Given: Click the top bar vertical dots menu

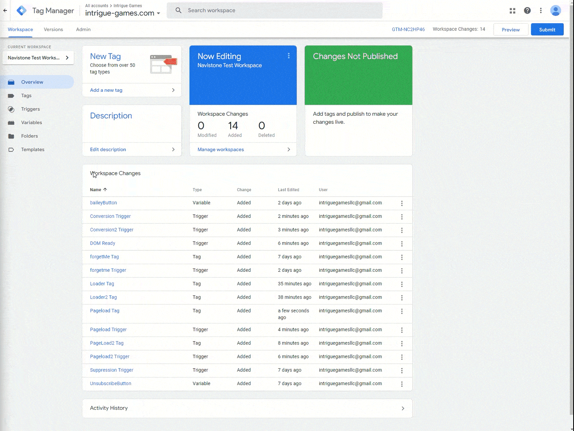Looking at the screenshot, I should click(x=541, y=11).
